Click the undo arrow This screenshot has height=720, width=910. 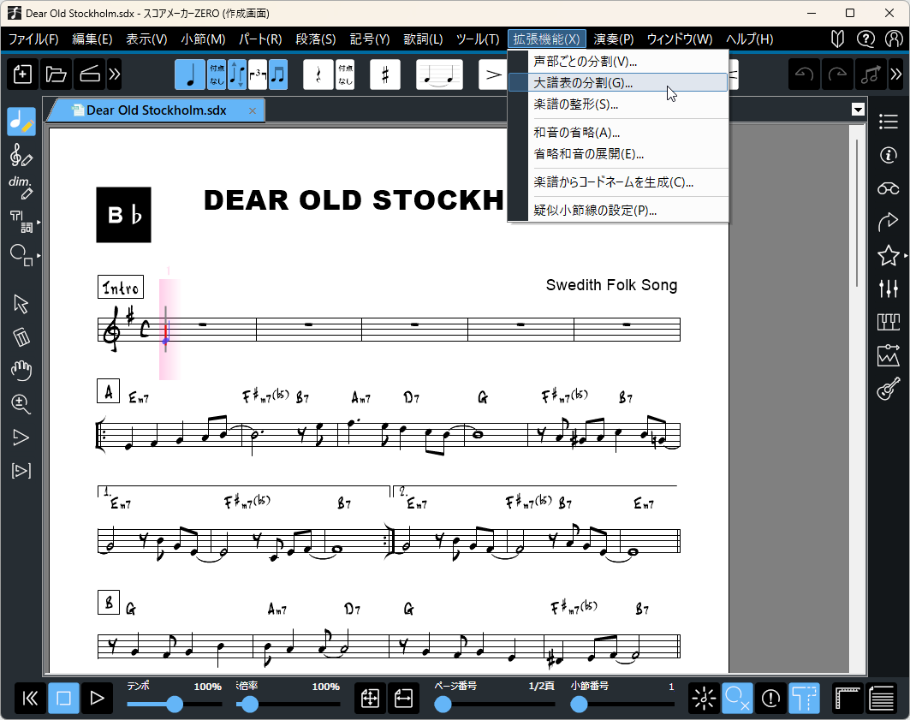point(804,74)
